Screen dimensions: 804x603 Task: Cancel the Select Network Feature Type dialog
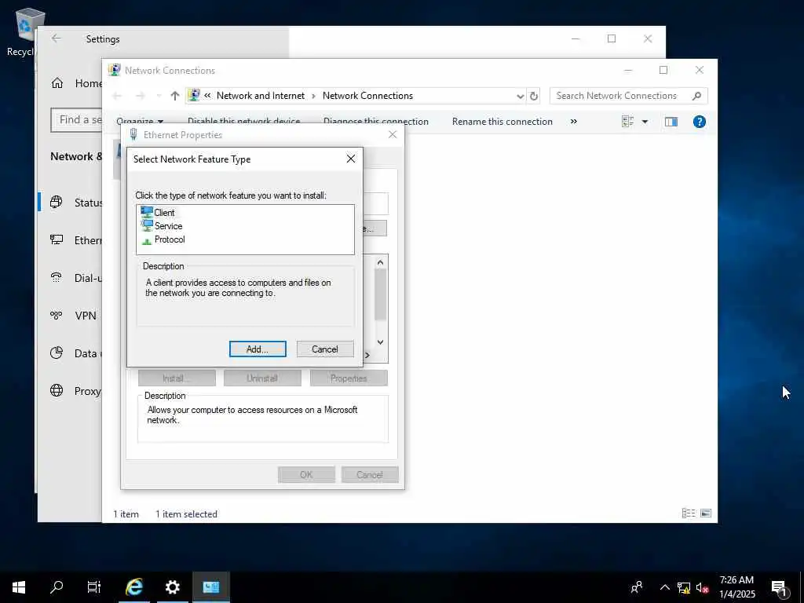(x=325, y=349)
